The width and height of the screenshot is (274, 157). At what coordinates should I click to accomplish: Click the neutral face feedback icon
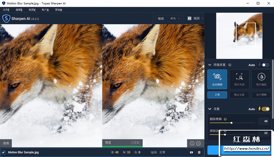[x=198, y=143]
